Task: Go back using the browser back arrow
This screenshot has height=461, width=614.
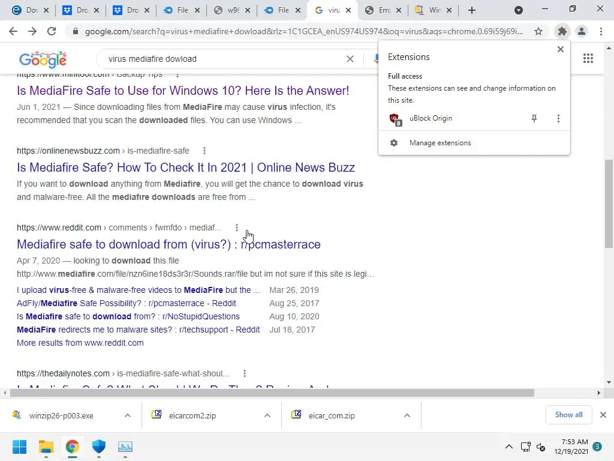Action: coord(13,31)
